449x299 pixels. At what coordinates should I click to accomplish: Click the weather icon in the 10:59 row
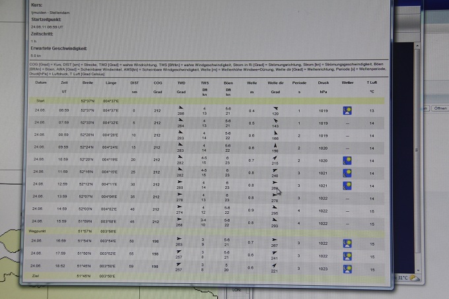pyautogui.click(x=347, y=160)
